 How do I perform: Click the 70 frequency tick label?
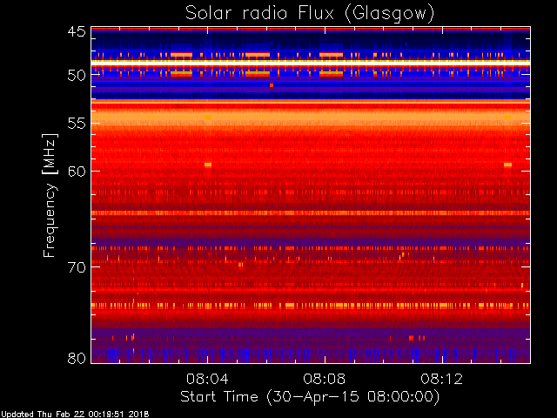click(x=77, y=267)
